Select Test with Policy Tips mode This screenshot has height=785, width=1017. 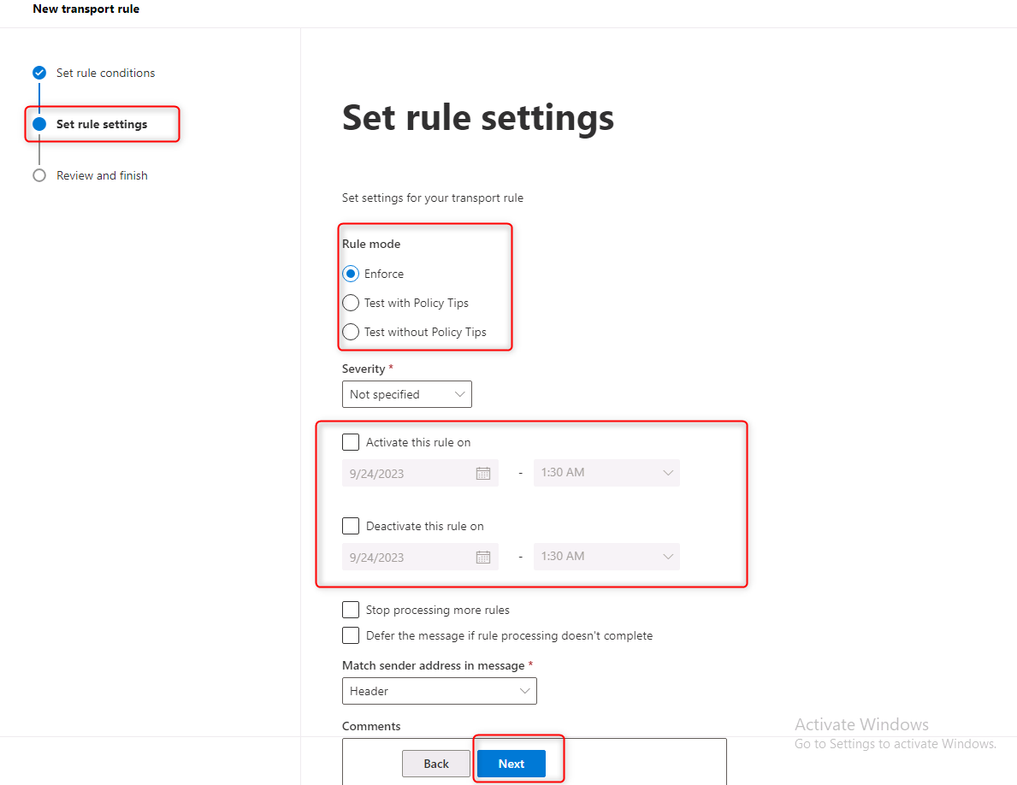351,303
